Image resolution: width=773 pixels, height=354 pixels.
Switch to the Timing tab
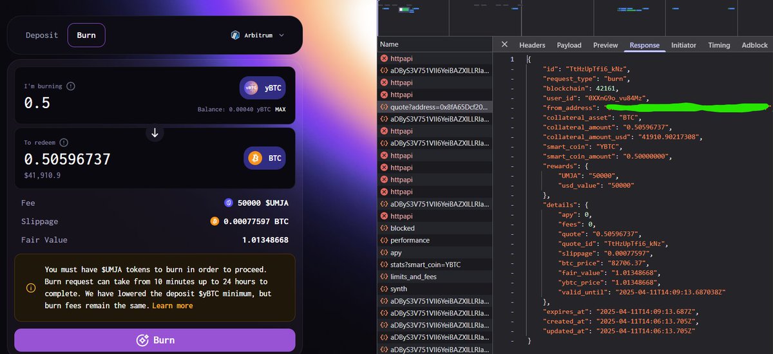[x=719, y=45]
